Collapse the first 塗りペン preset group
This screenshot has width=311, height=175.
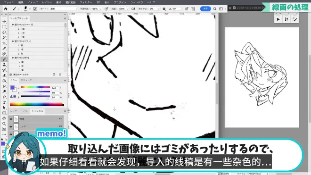coord(13,25)
